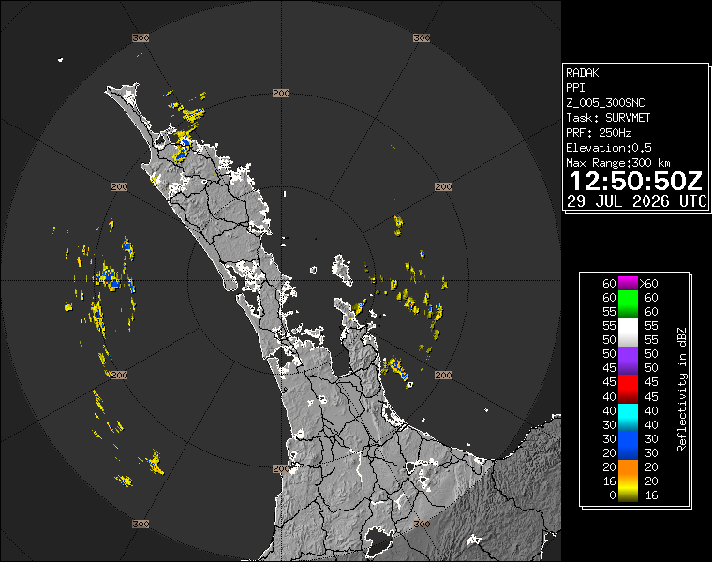Image resolution: width=712 pixels, height=562 pixels.
Task: Select the red 45 dBZ legend swatch
Action: [628, 389]
